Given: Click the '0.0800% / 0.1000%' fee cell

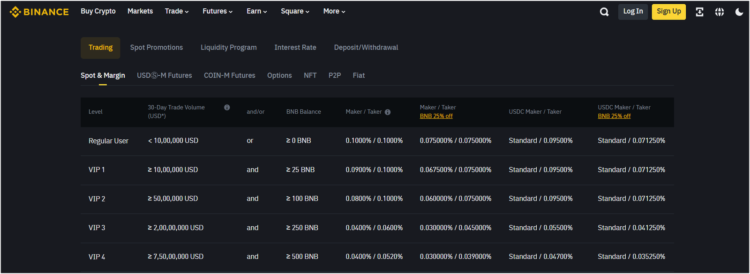Looking at the screenshot, I should click(x=374, y=199).
